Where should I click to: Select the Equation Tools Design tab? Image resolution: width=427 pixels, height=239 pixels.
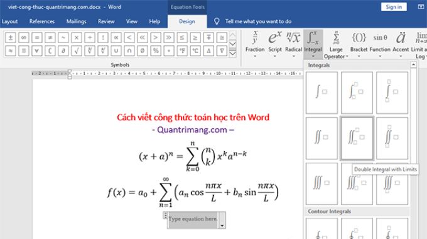(x=187, y=21)
